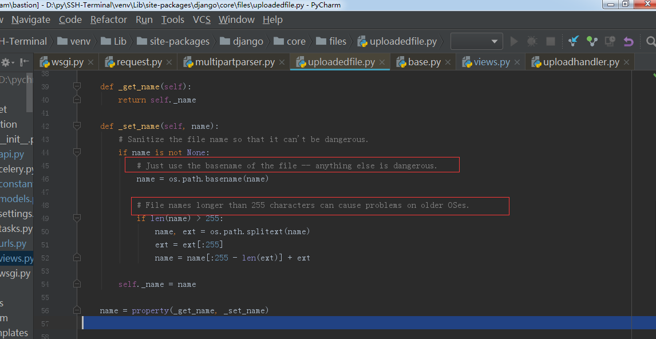
Task: Open the Code menu
Action: click(x=70, y=19)
